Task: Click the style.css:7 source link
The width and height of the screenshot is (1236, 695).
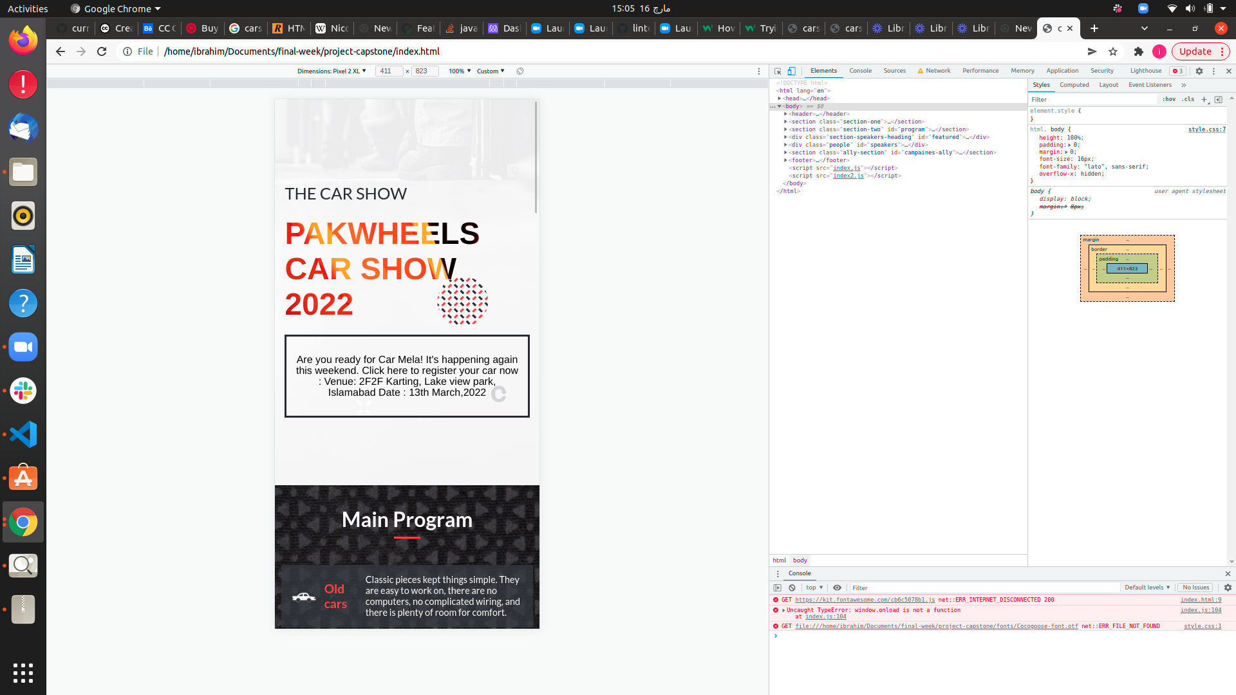Action: coord(1206,129)
